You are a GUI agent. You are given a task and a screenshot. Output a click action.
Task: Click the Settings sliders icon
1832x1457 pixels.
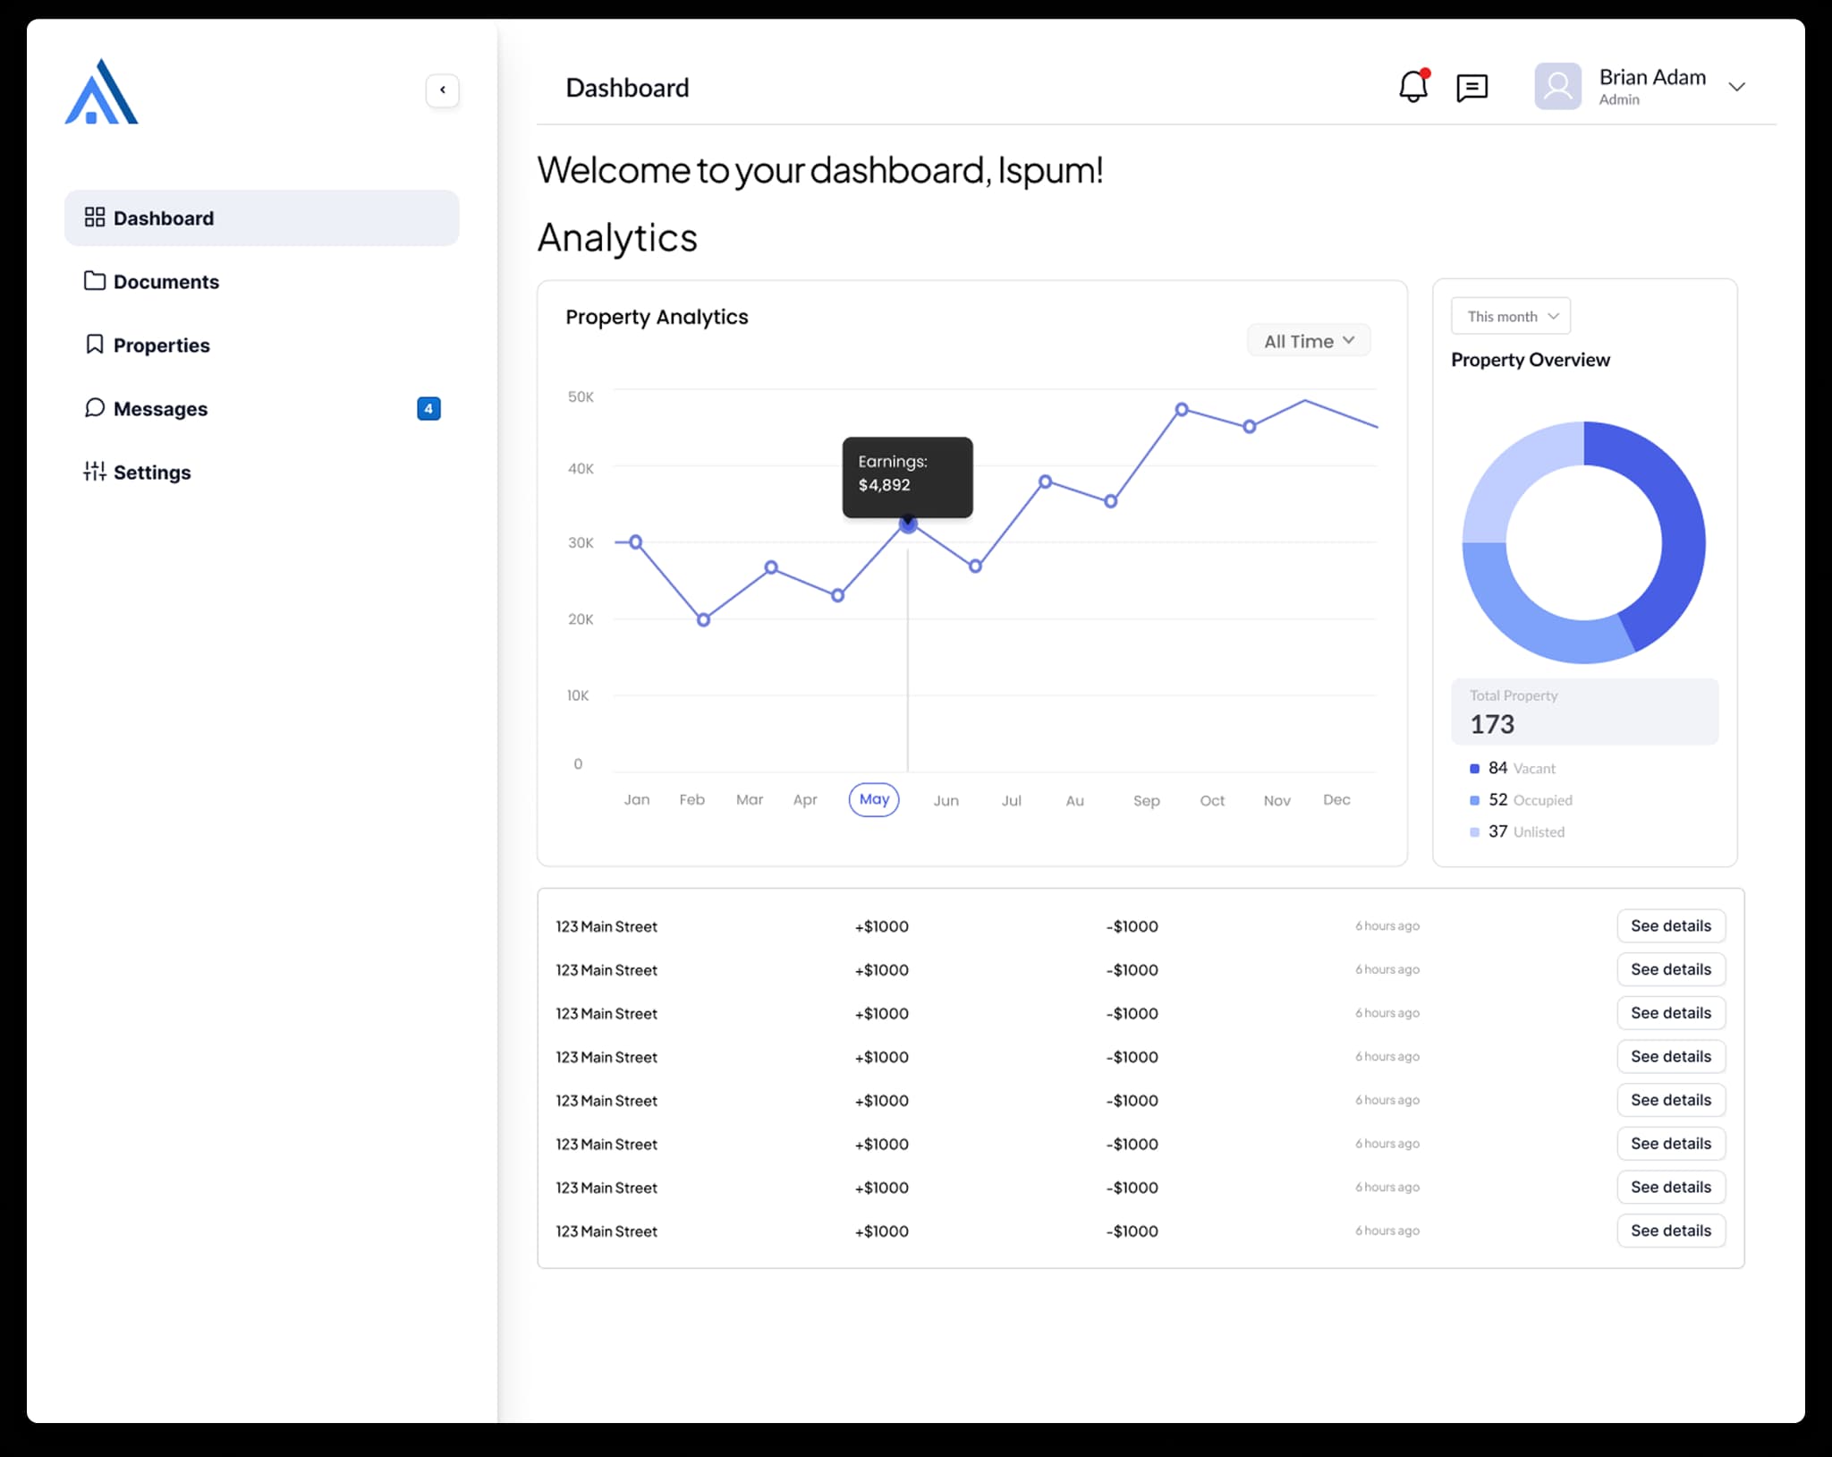click(x=95, y=472)
